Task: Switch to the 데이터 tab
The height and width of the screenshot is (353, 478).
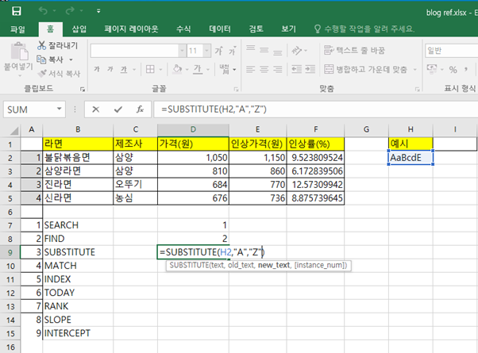Action: 220,29
